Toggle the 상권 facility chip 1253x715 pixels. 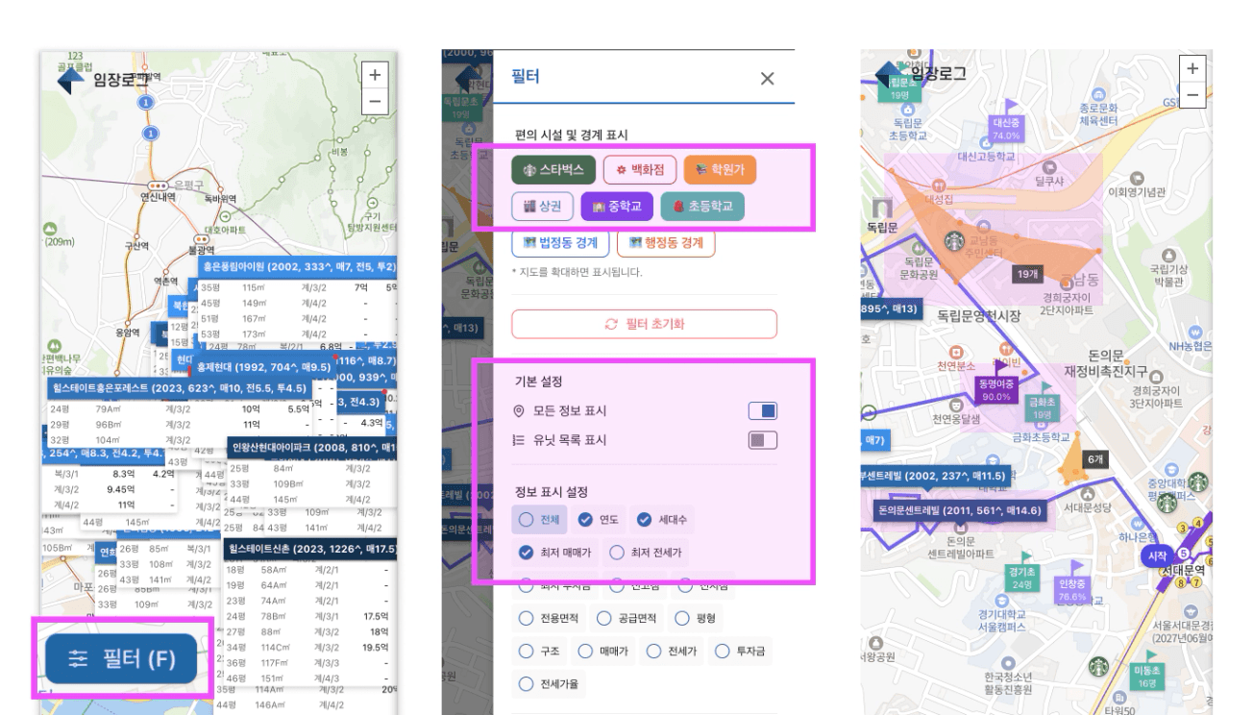tap(542, 206)
